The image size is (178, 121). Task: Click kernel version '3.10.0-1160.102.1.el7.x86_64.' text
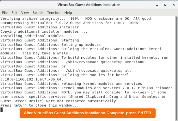point(32,79)
